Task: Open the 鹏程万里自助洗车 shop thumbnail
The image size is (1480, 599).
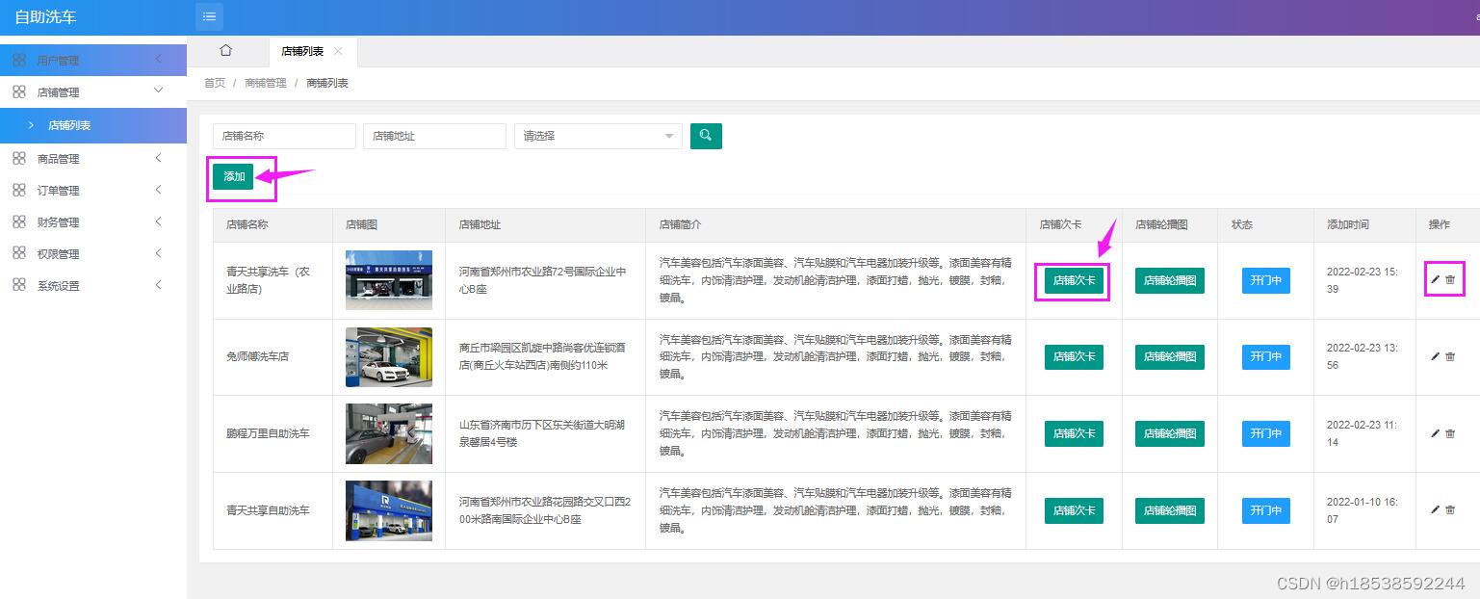Action: (x=389, y=433)
